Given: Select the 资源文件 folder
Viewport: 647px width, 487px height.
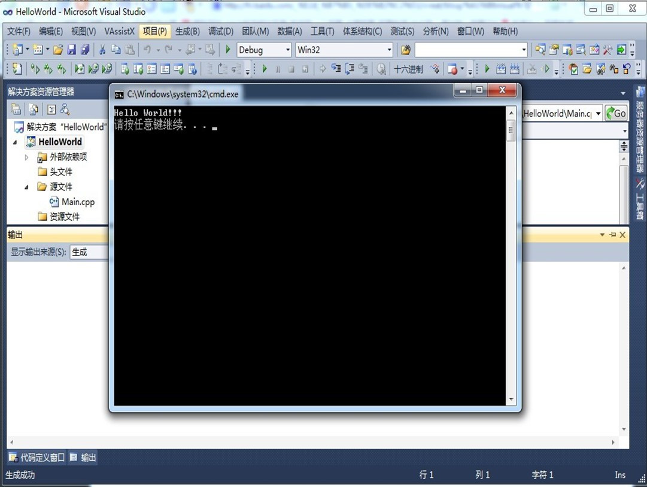Looking at the screenshot, I should point(59,217).
